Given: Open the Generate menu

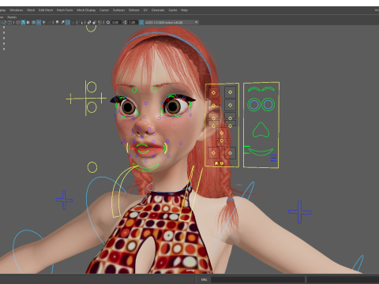Looking at the screenshot, I should 158,10.
